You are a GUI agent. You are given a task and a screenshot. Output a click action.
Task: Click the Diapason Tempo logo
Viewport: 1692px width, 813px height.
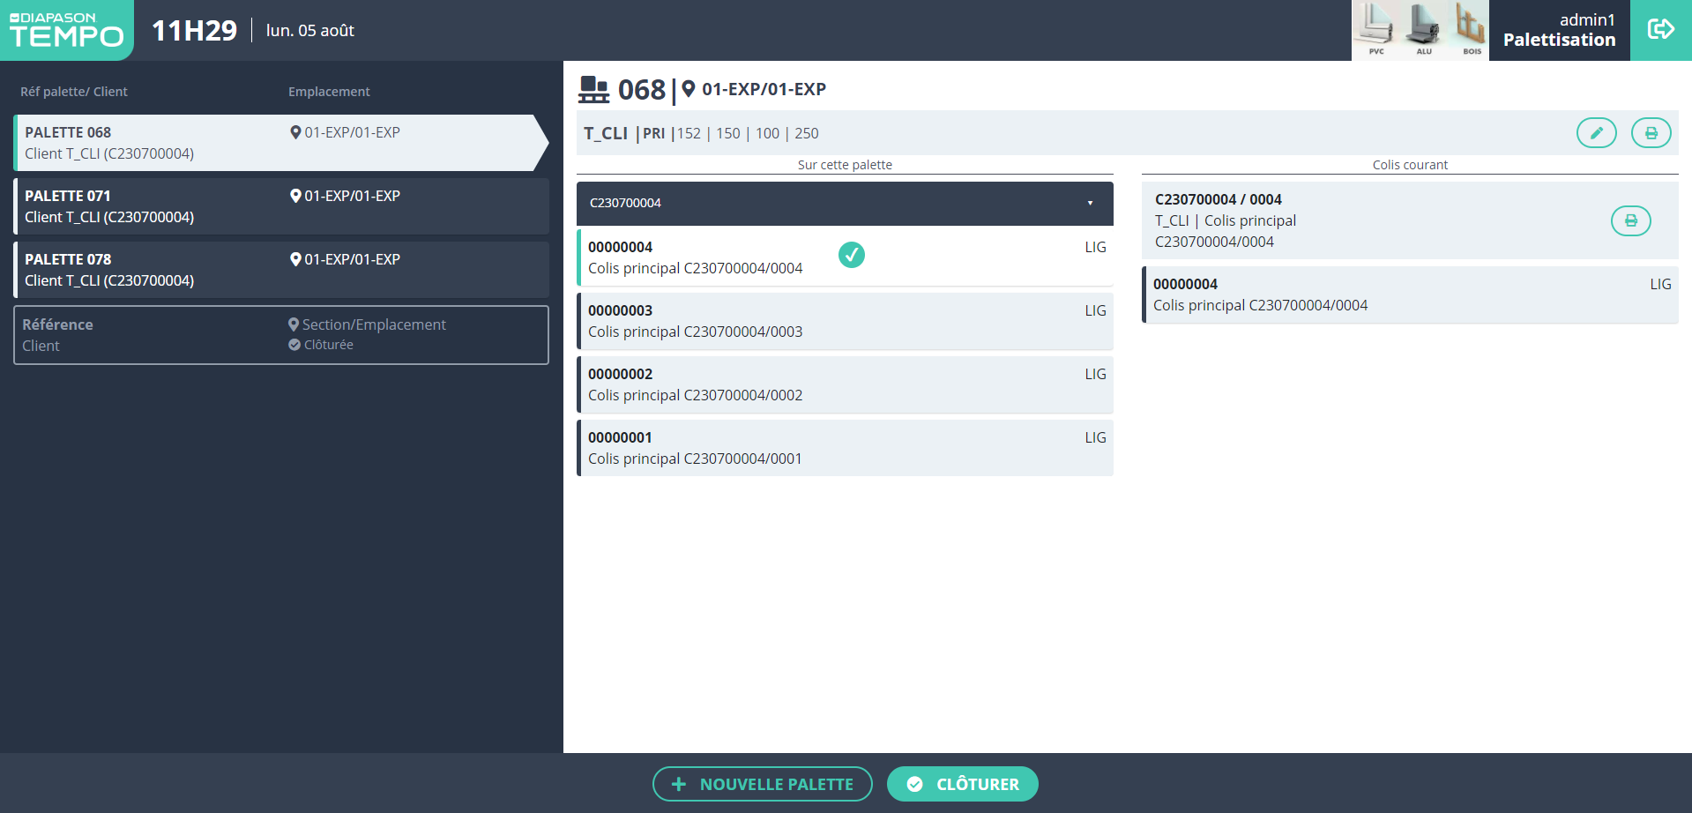(66, 30)
